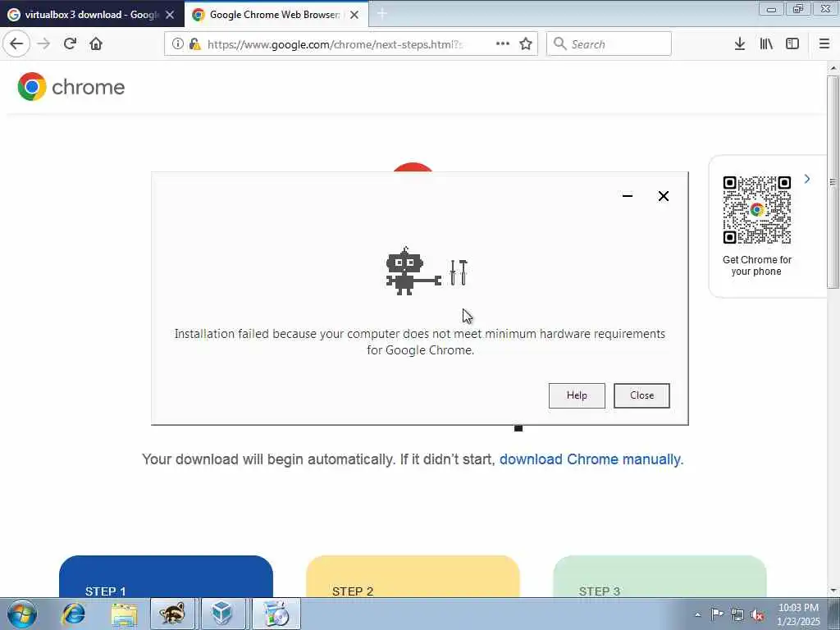This screenshot has width=840, height=630.
Task: Open the installer disc taskbar icon
Action: click(x=276, y=614)
